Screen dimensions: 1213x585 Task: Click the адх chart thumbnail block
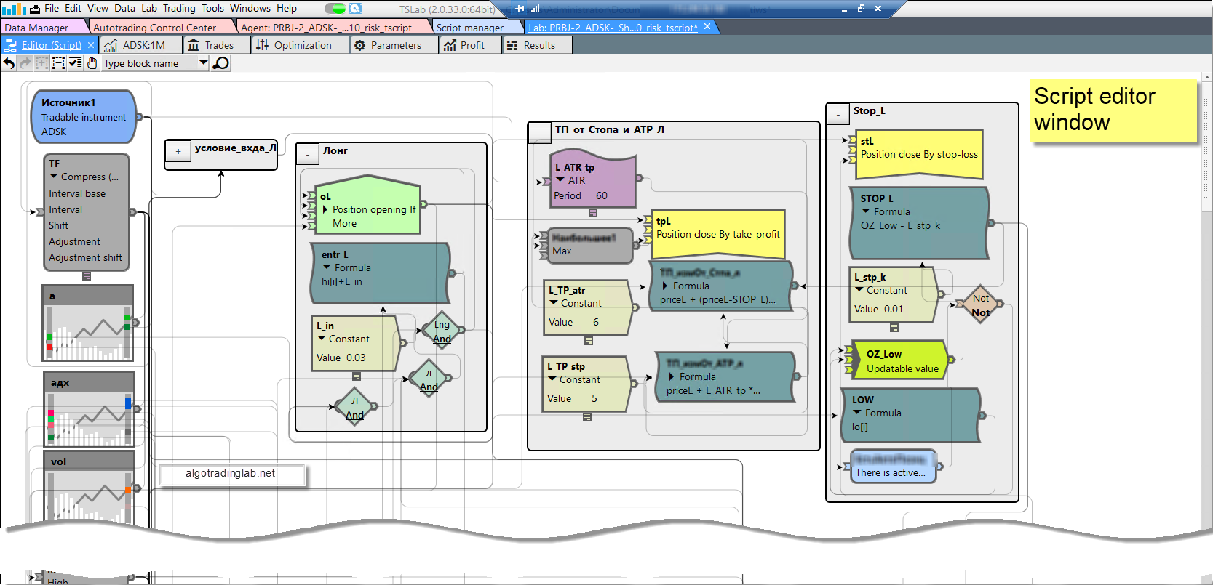pyautogui.click(x=88, y=408)
